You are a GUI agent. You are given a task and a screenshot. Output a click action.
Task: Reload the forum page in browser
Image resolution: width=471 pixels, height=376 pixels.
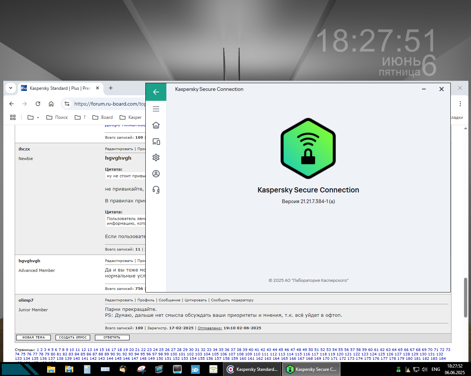point(38,104)
